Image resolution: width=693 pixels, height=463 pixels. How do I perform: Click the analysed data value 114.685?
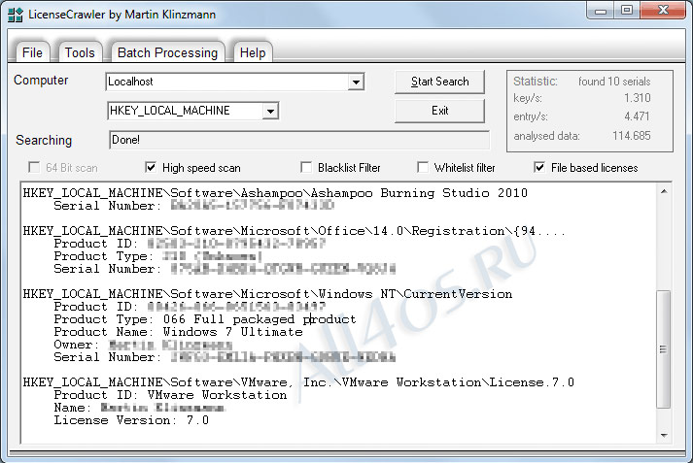point(632,136)
